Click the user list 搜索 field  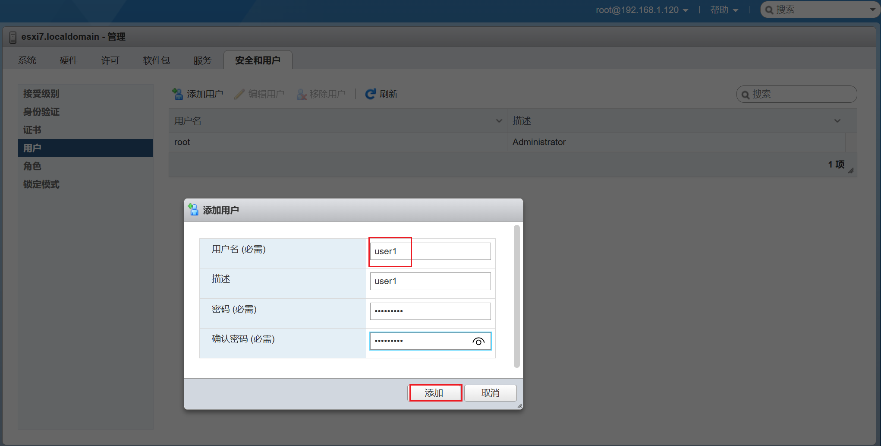(796, 94)
